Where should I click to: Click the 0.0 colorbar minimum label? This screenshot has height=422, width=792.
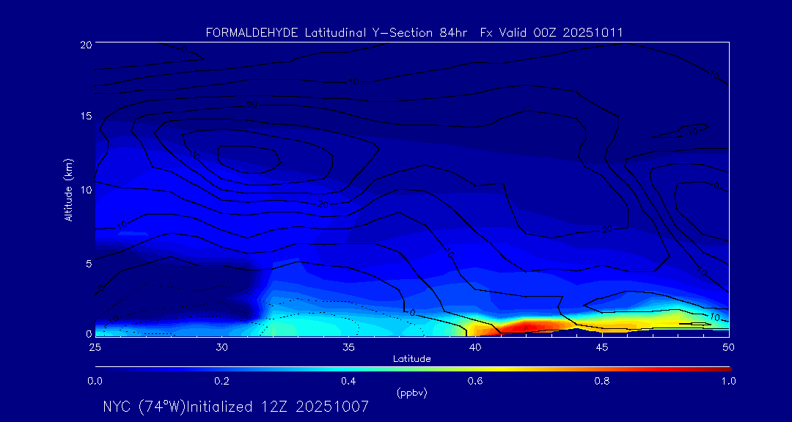pos(95,381)
